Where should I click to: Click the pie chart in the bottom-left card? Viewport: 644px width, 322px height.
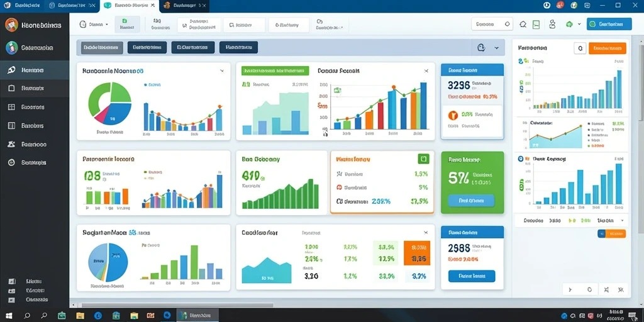tap(108, 262)
